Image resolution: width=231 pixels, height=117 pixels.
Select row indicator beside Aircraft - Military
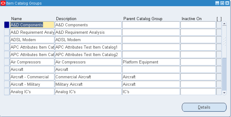pos(7,84)
